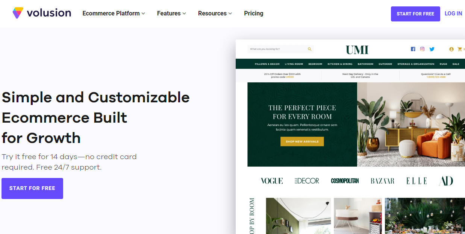Click the Instagram icon on the UMI storefront
465x234 pixels.
point(422,49)
